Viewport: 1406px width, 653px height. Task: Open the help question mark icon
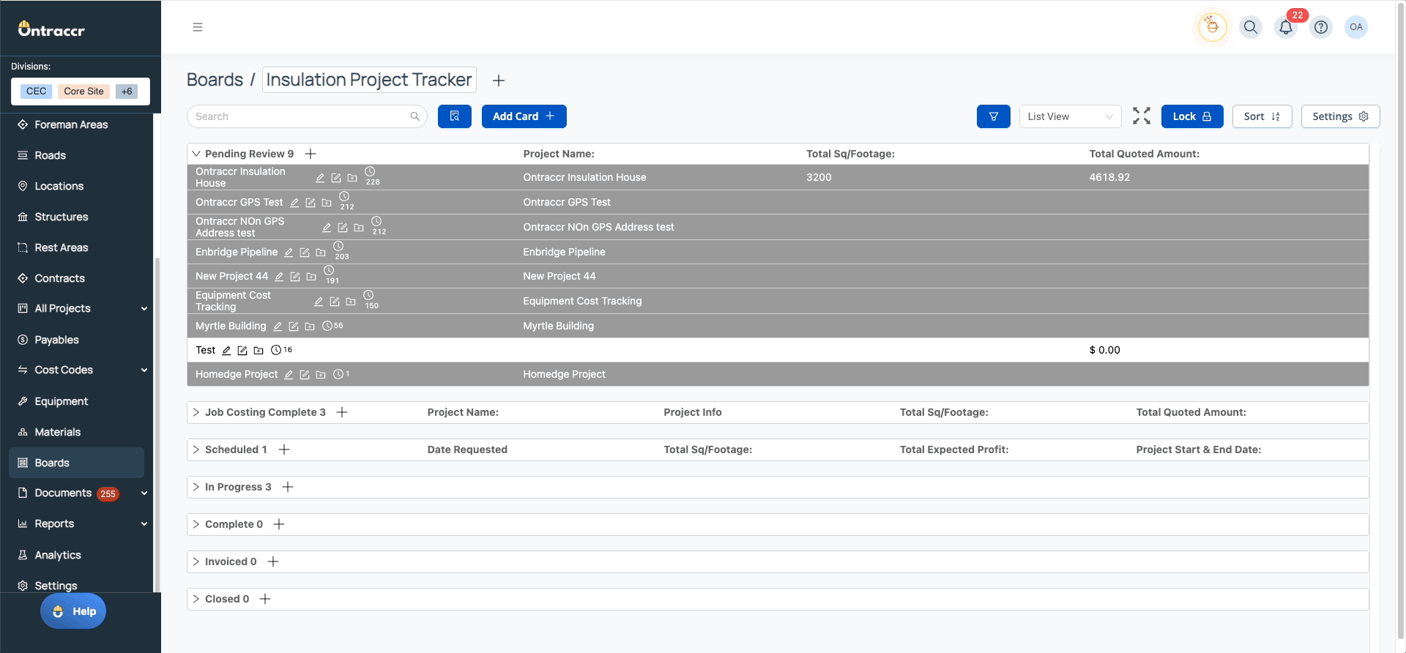[x=1321, y=27]
